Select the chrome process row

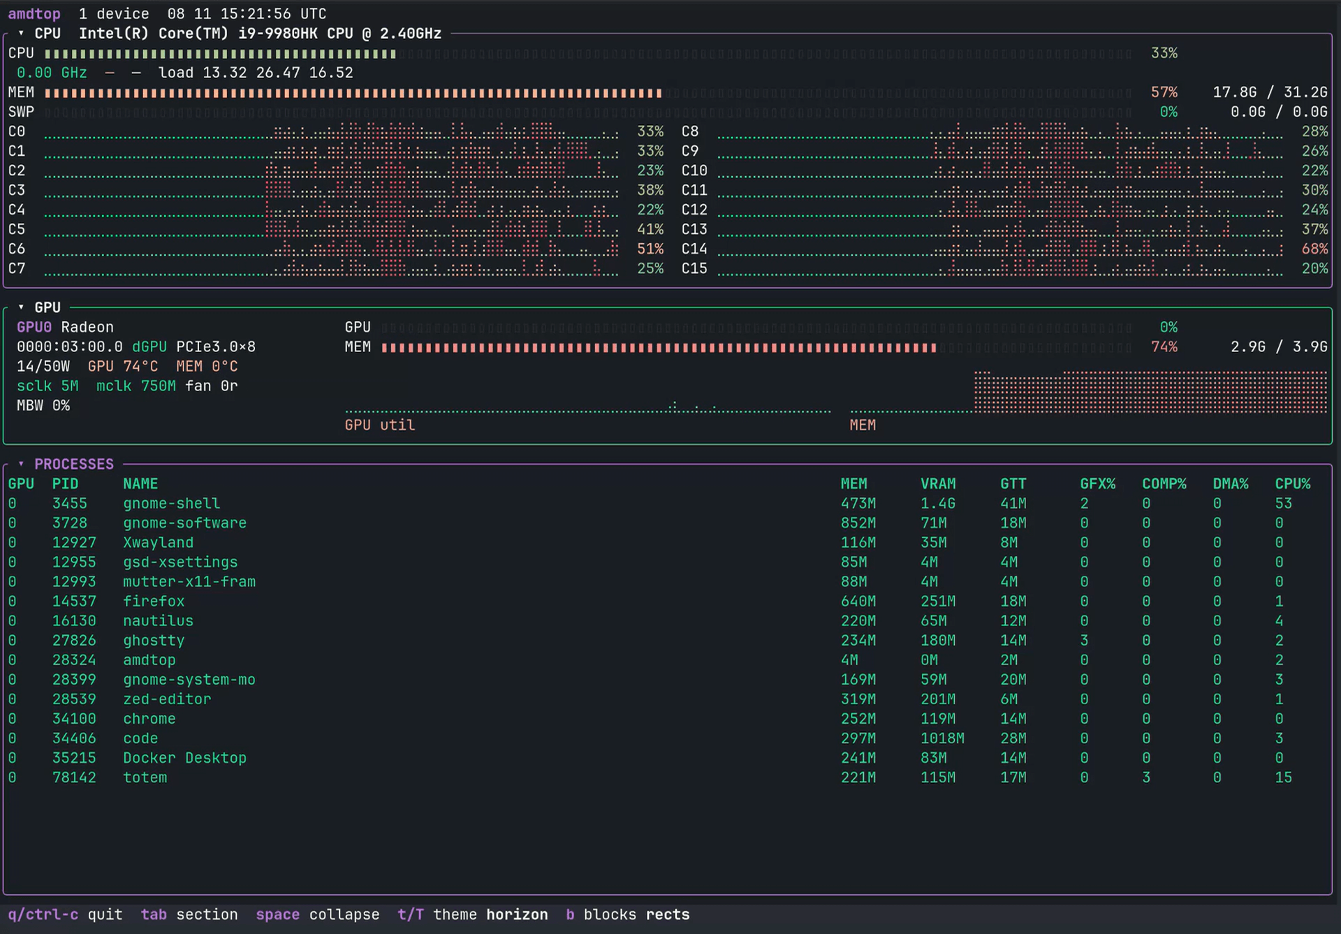pos(667,719)
